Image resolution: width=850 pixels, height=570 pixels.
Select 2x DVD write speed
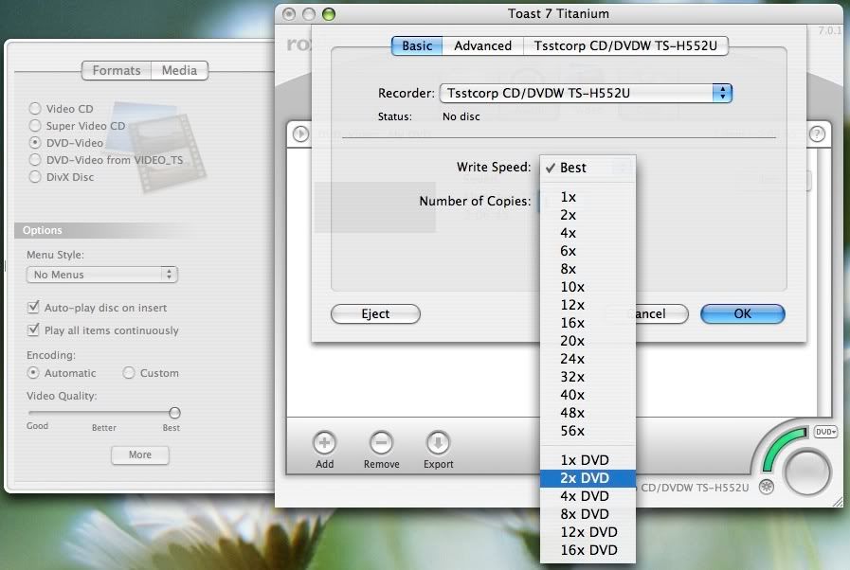point(588,478)
